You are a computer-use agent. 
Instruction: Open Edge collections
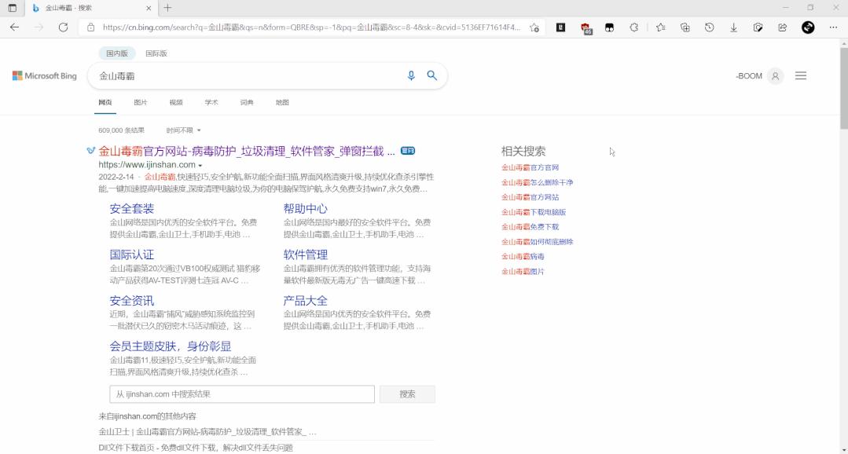685,27
